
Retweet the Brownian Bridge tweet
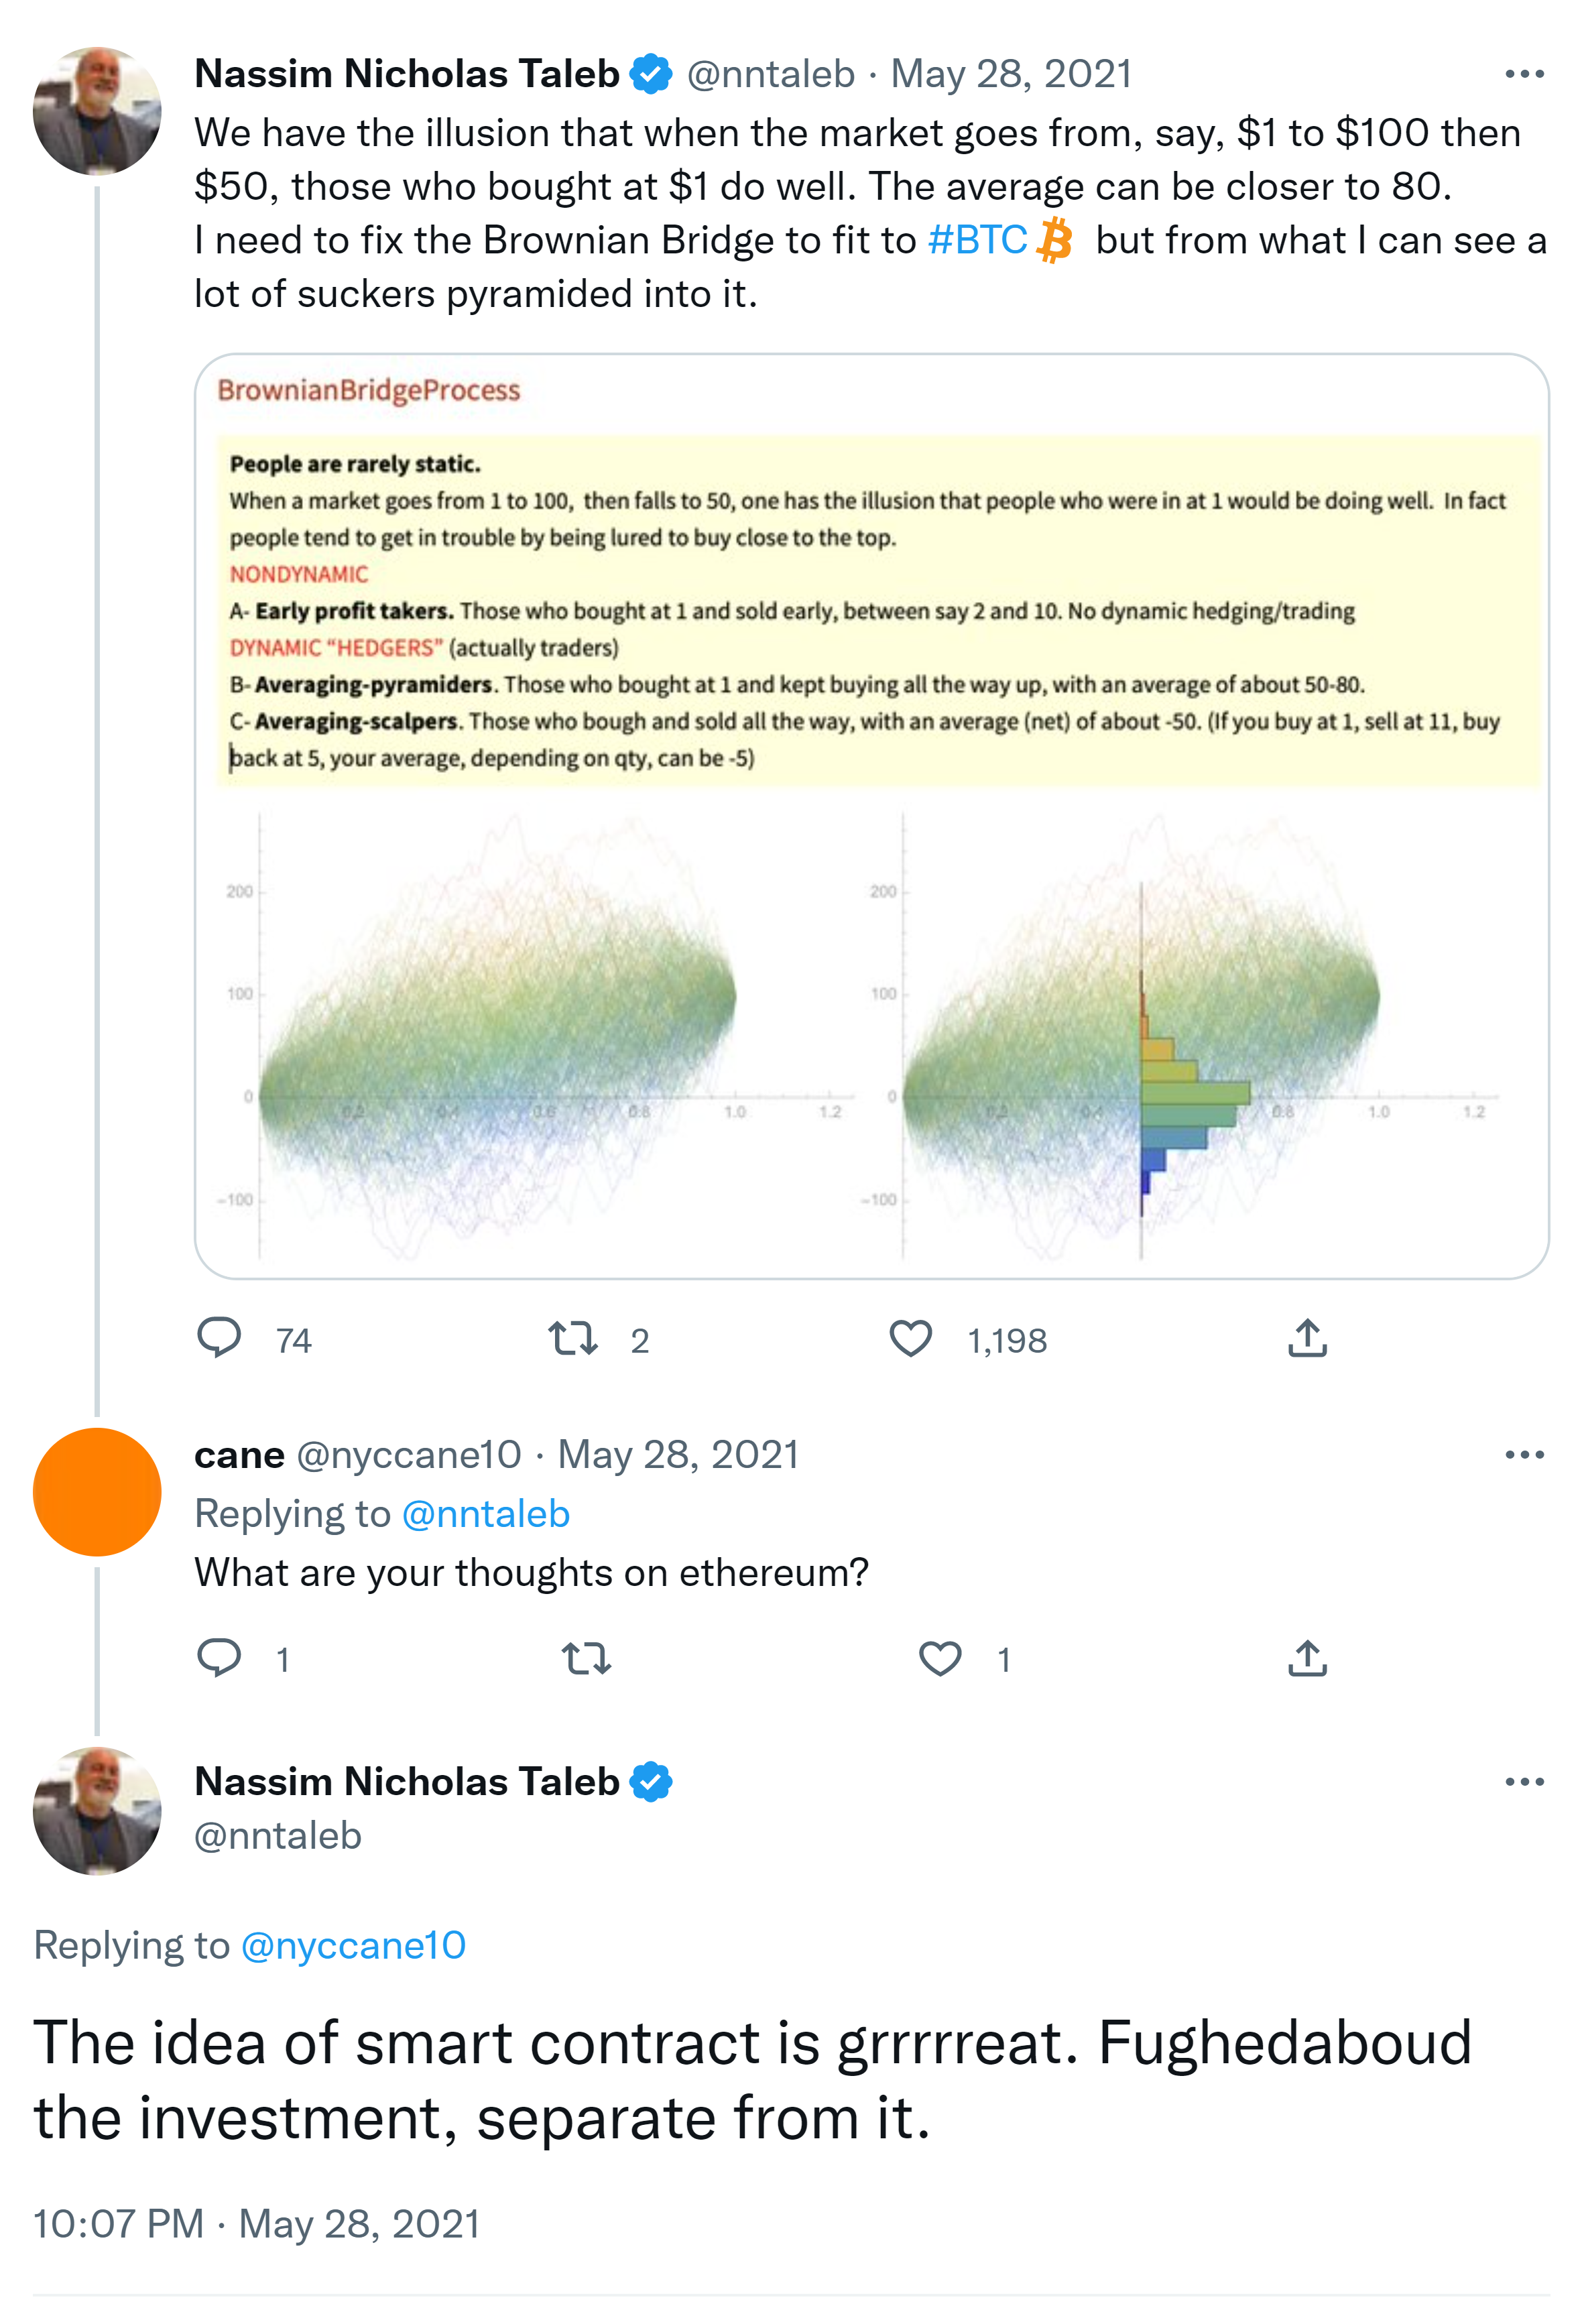click(x=573, y=1338)
